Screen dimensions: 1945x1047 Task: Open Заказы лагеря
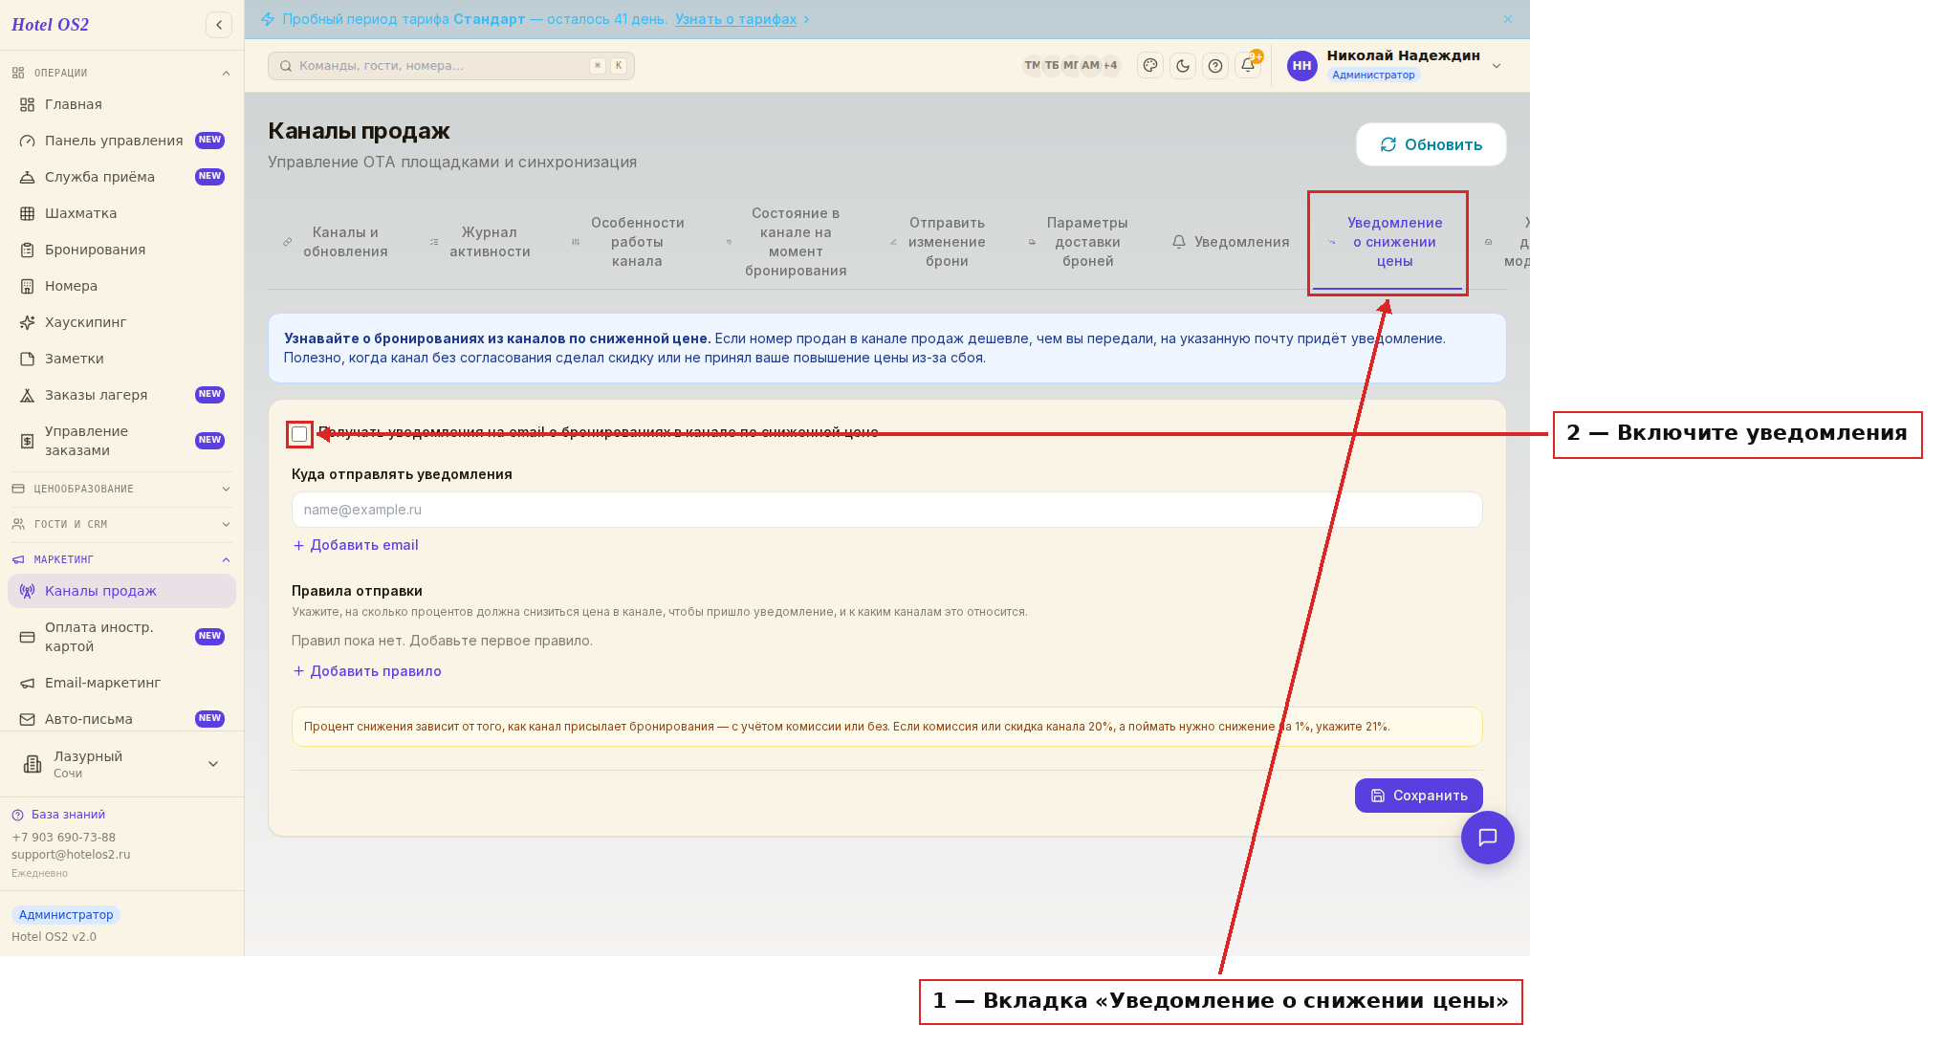[x=121, y=395]
